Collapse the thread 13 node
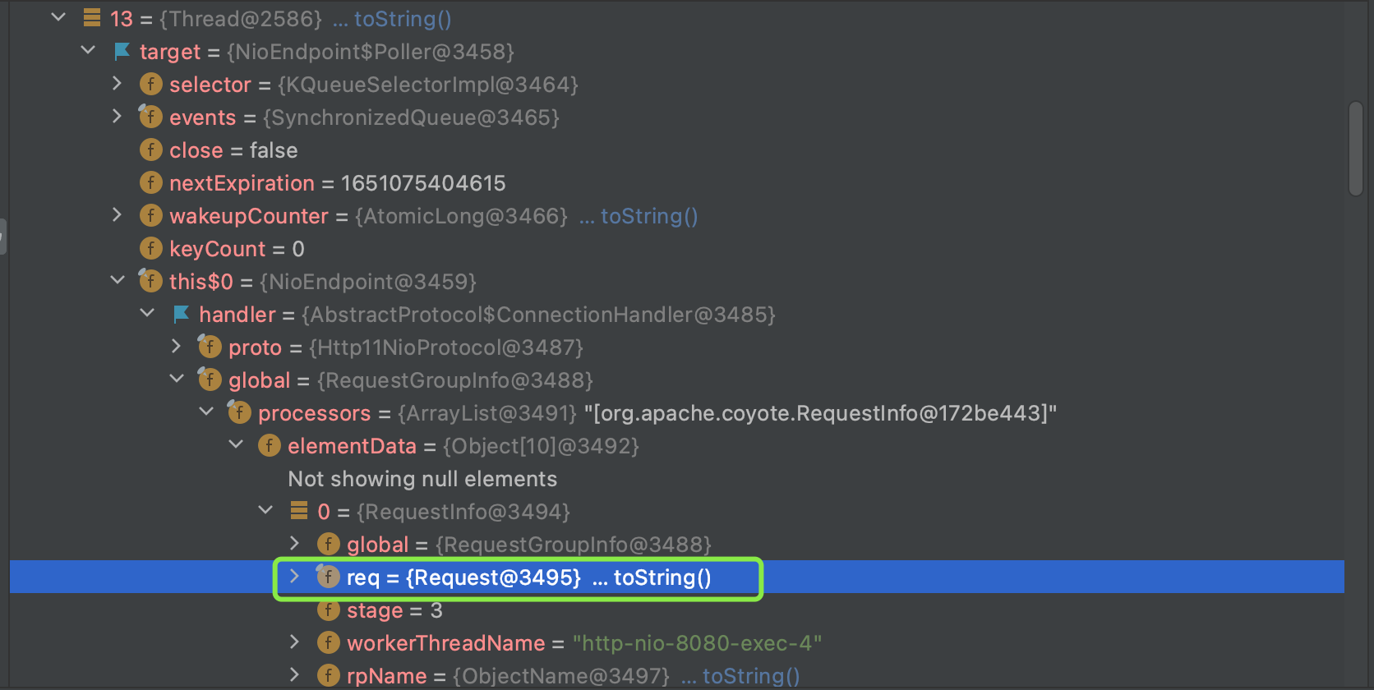Screen dimensions: 1374x690 (x=58, y=17)
